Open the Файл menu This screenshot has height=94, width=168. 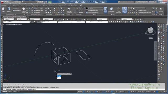pos(7,4)
